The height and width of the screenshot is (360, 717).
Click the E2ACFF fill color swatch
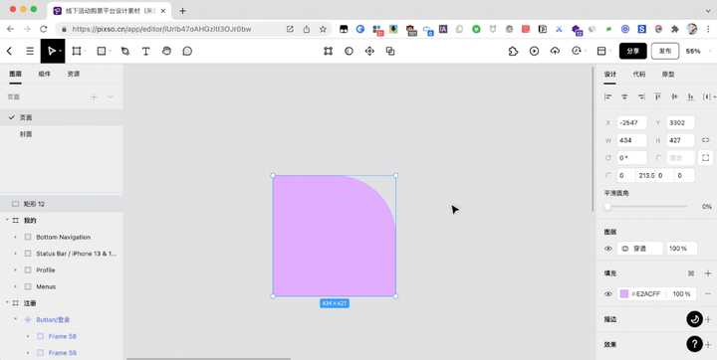coord(624,293)
